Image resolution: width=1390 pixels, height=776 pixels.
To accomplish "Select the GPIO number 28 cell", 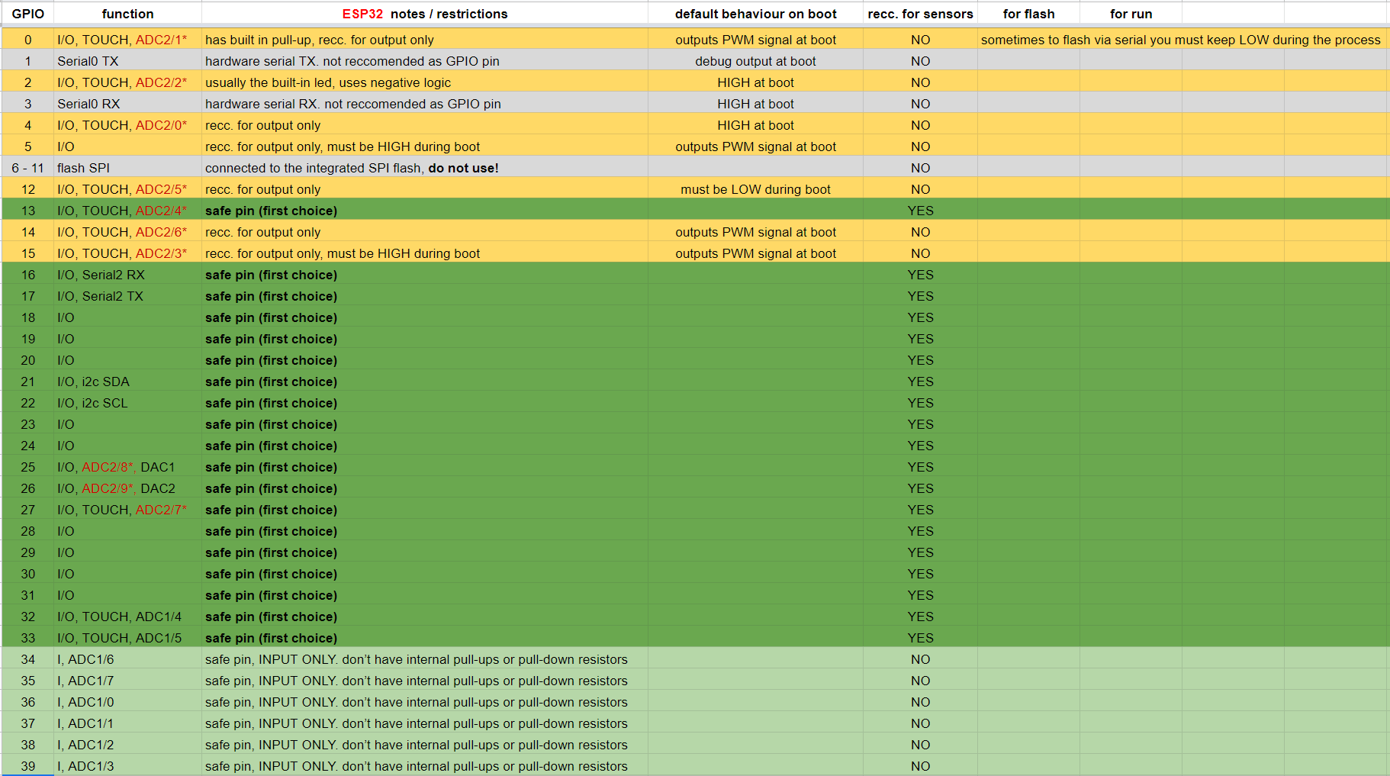I will (x=27, y=531).
